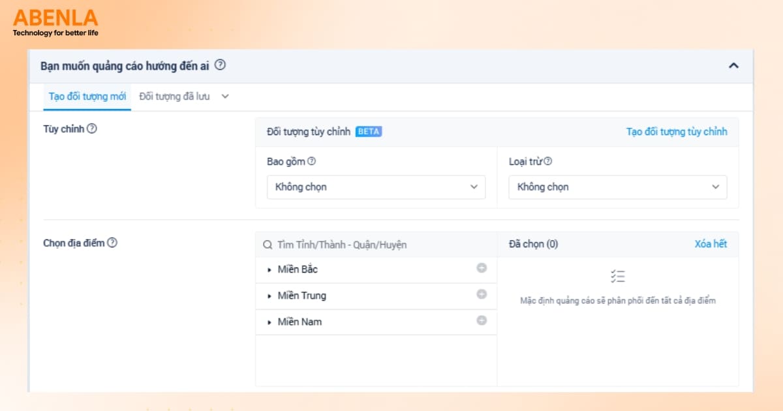783x411 pixels.
Task: Click help icon beside Bao gồm
Action: pos(312,161)
